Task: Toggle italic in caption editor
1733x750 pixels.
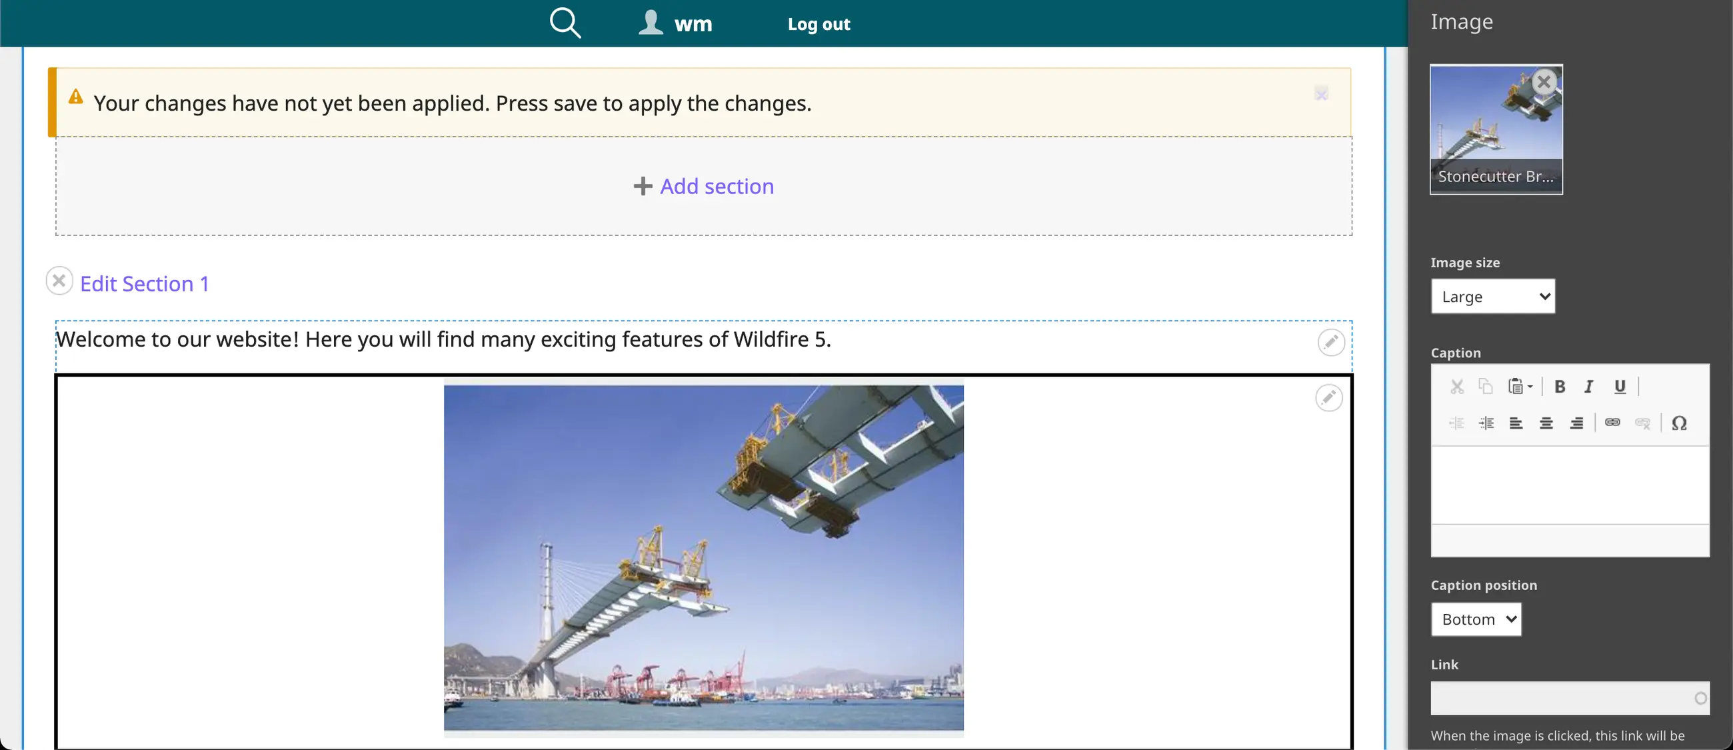Action: [1589, 387]
